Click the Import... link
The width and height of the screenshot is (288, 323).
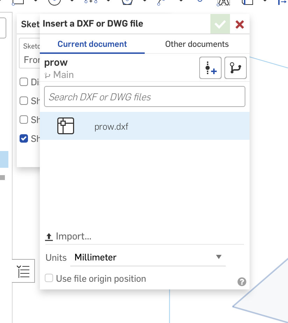click(69, 236)
